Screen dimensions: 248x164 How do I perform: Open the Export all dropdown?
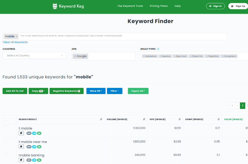[x=138, y=91]
